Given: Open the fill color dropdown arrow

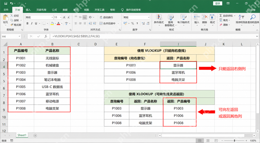Looking at the screenshot, I should 55,23.
